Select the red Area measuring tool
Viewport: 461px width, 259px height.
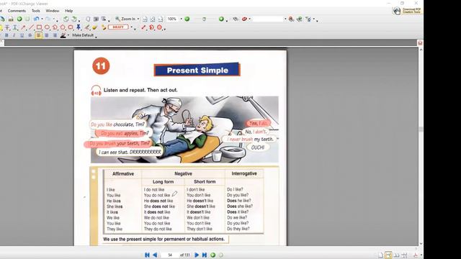(x=159, y=27)
